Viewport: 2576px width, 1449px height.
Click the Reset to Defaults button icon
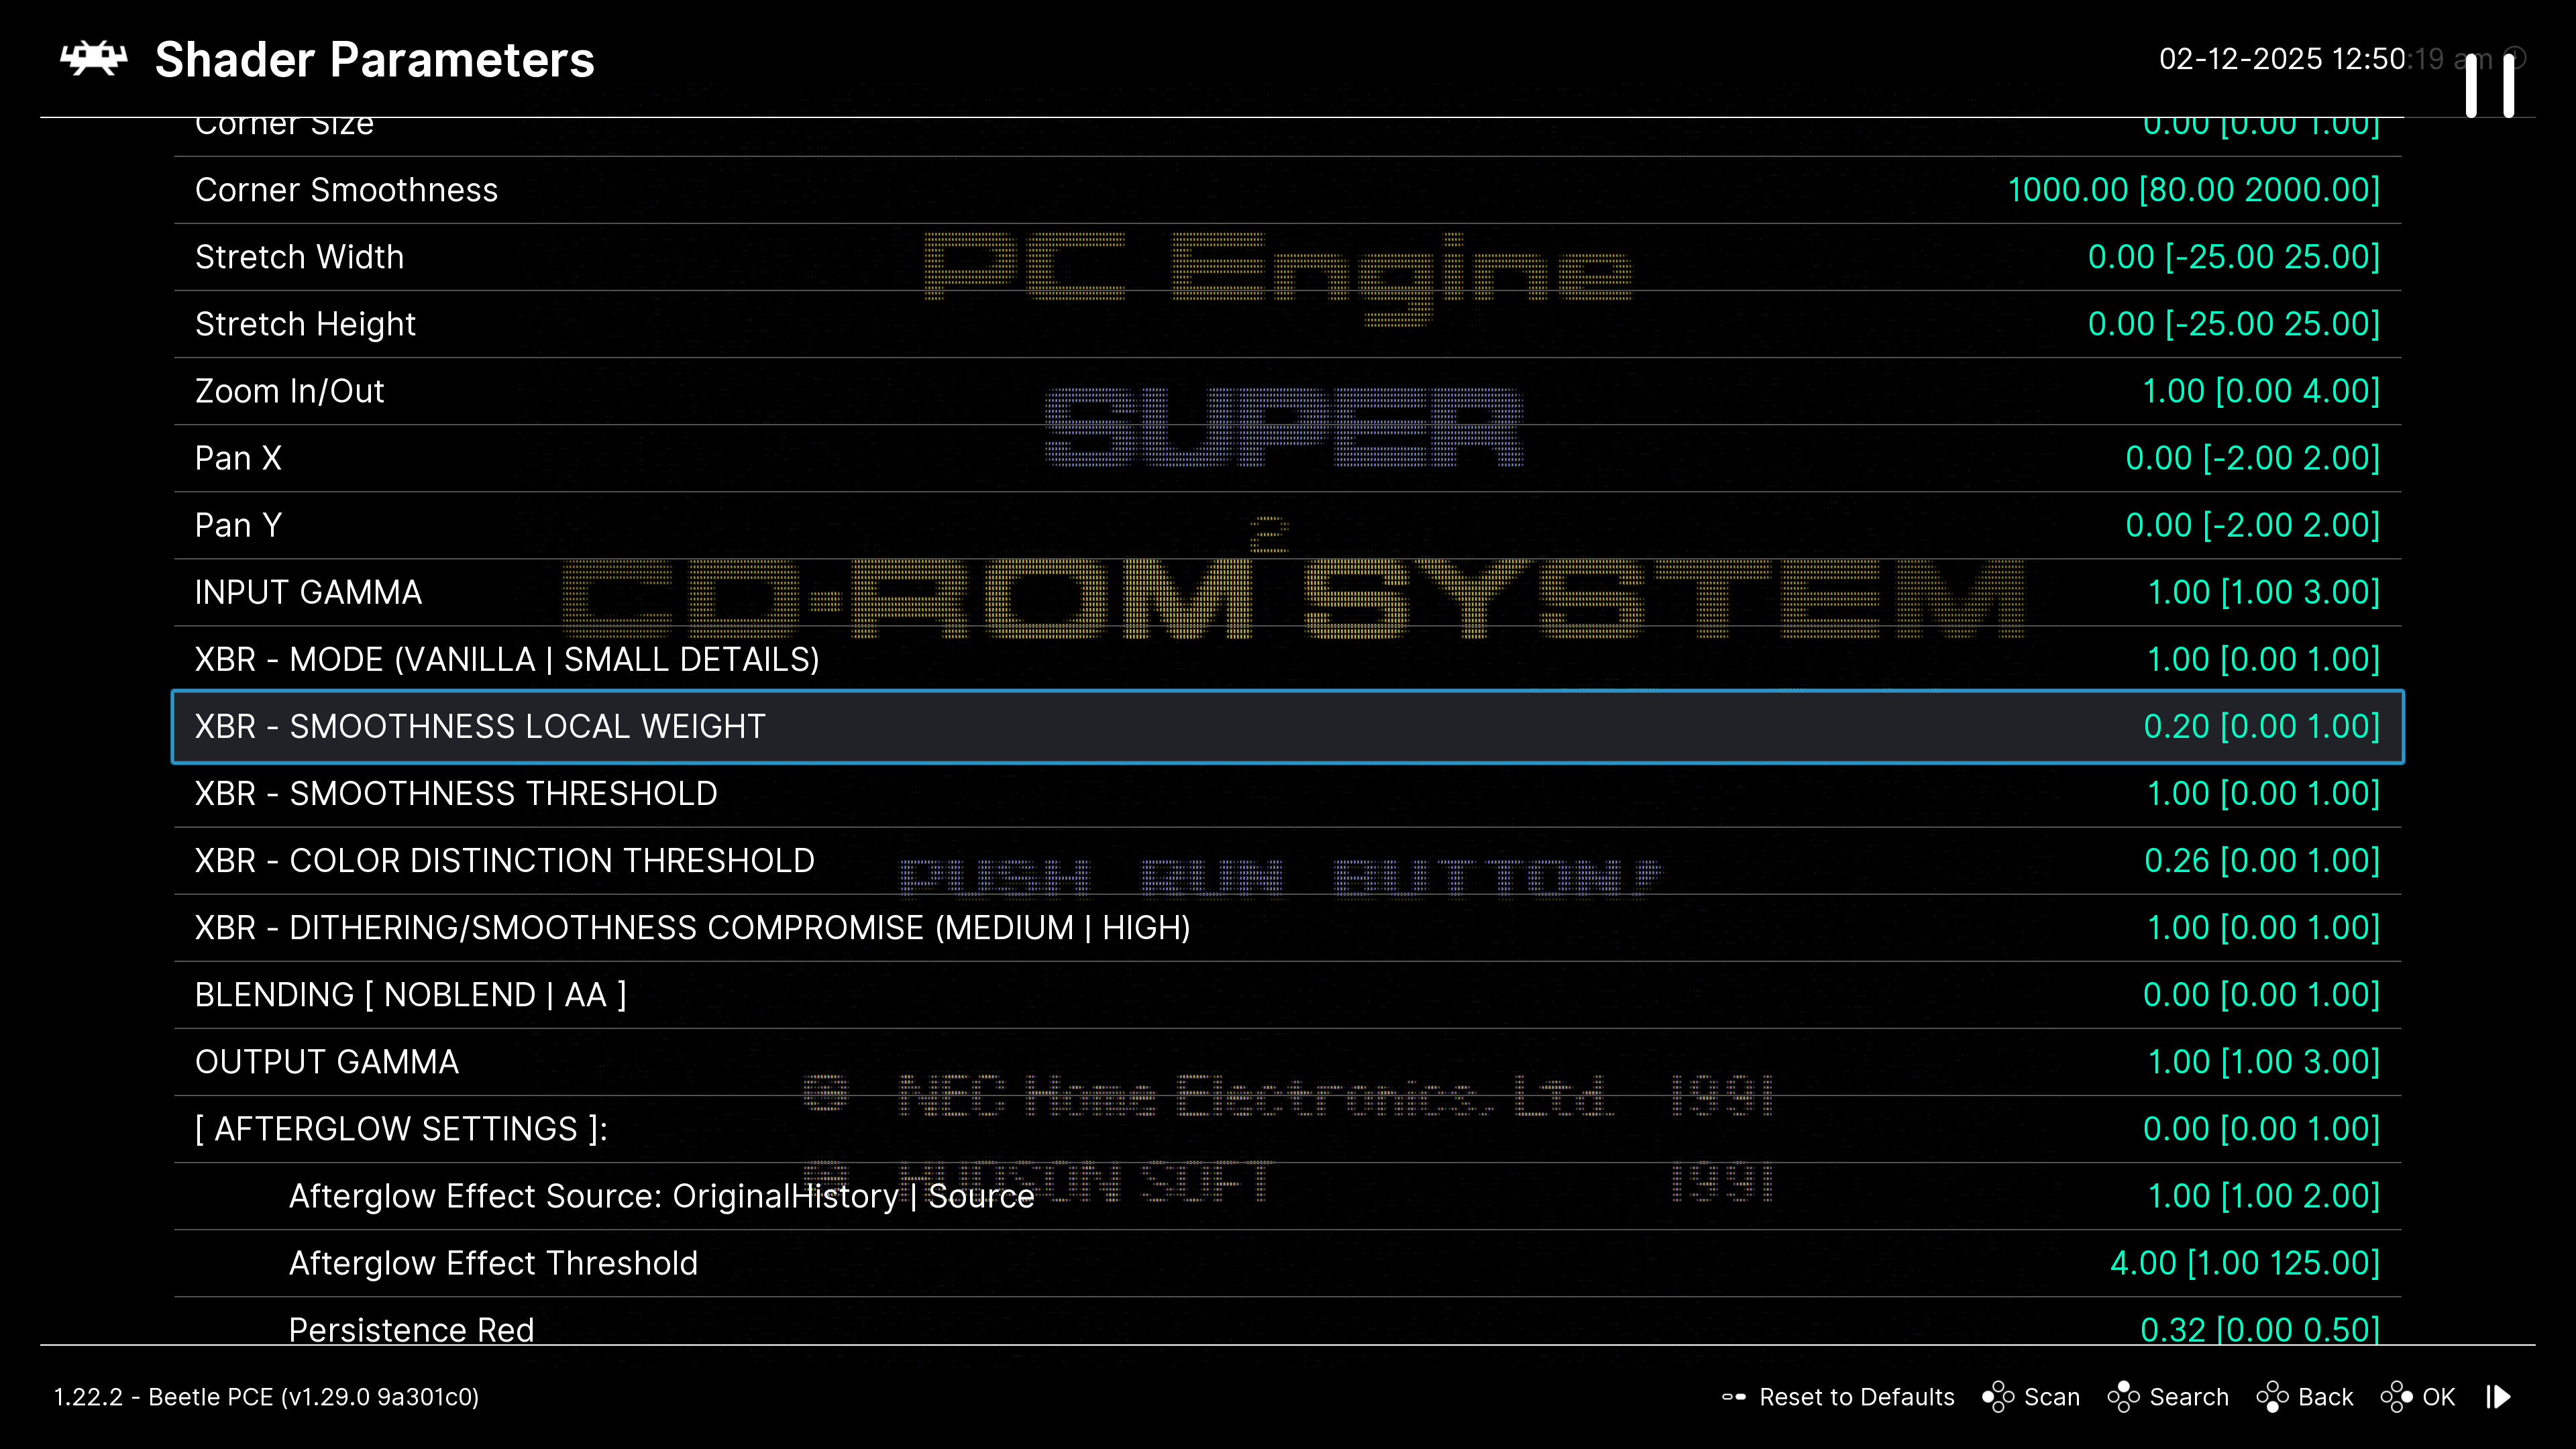click(x=1734, y=1397)
